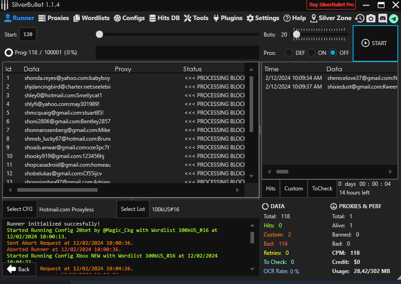Switch to the ToCheck tab
Screen dimensions: 401x284
pyautogui.click(x=322, y=189)
